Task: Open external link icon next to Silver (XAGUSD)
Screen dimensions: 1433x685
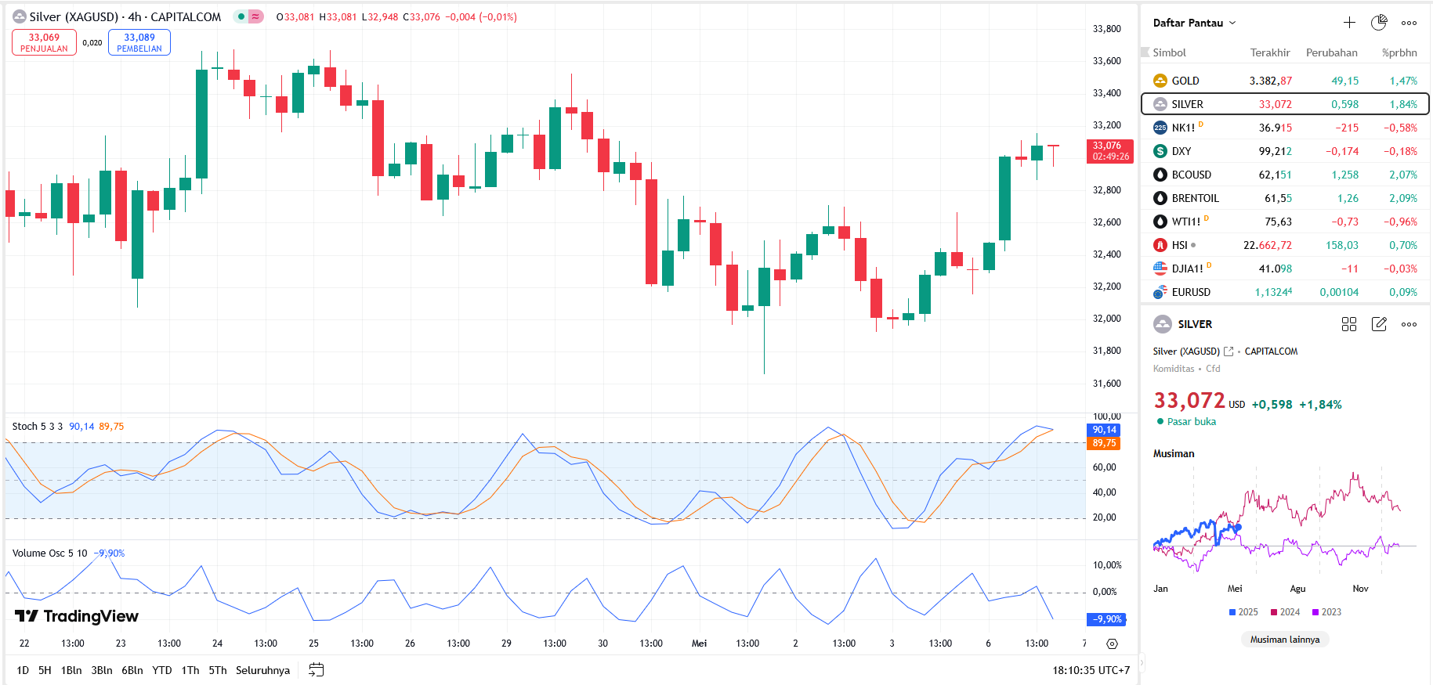Action: click(x=1229, y=352)
